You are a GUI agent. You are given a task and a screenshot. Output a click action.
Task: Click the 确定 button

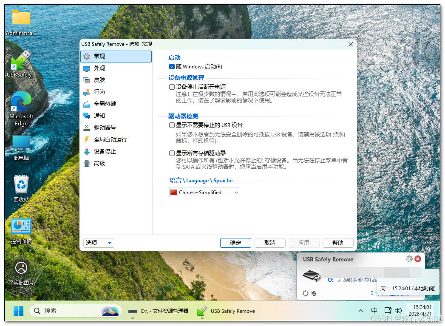[235, 243]
